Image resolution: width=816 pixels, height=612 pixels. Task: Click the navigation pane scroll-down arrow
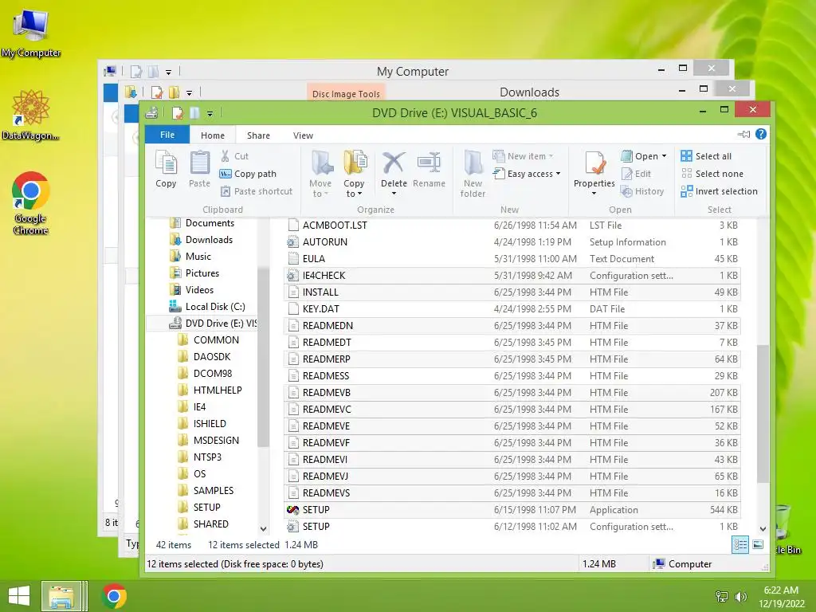(263, 529)
